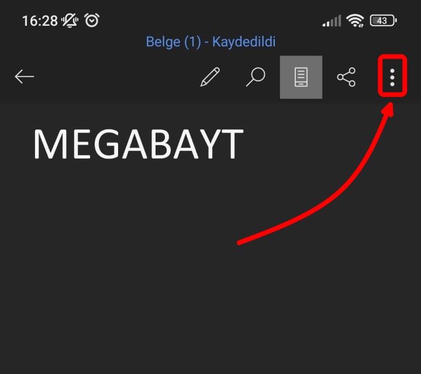
Task: Tap the alarm clock status icon
Action: point(92,20)
